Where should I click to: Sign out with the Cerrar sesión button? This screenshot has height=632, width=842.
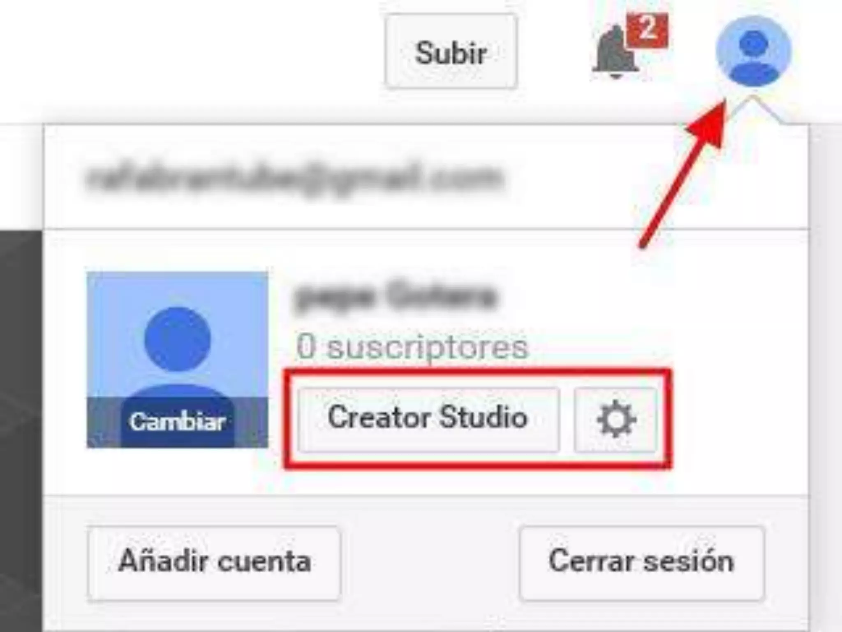point(642,563)
